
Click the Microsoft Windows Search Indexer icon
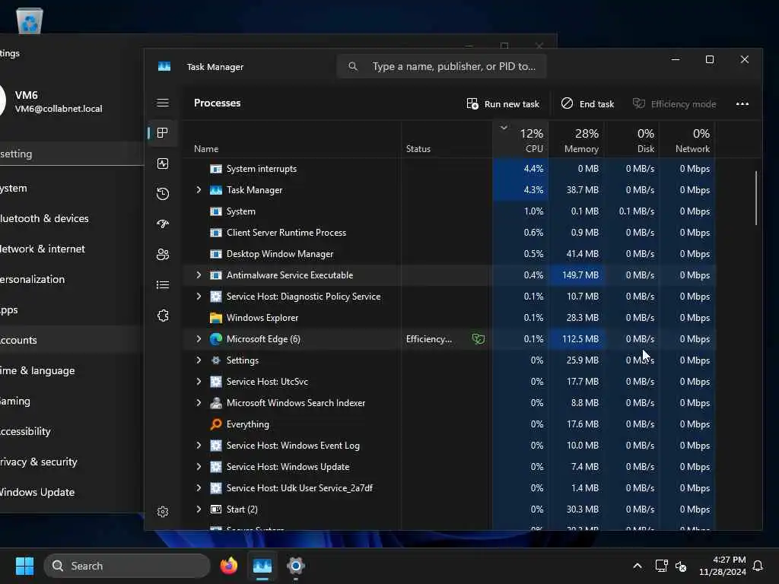click(215, 403)
